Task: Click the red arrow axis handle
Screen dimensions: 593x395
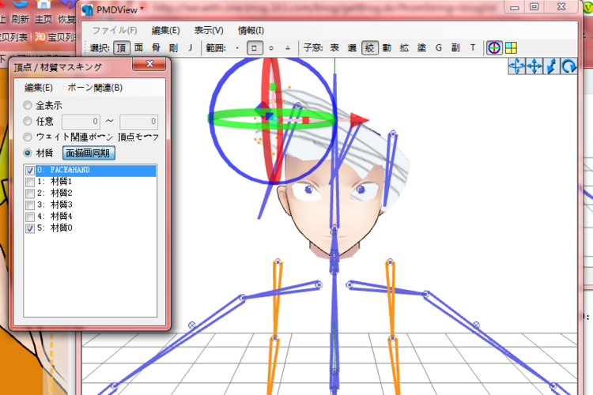Action: point(358,120)
